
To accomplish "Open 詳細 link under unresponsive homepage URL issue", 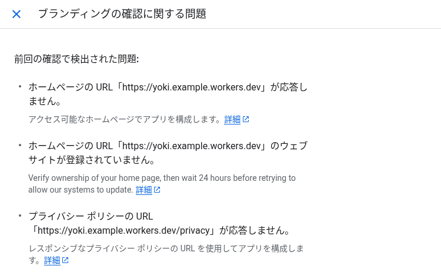I will tap(232, 120).
